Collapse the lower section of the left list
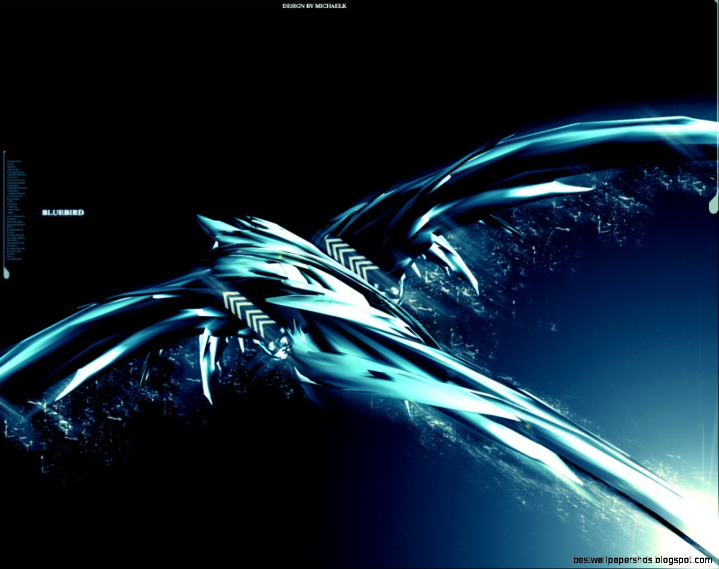 tap(14, 239)
